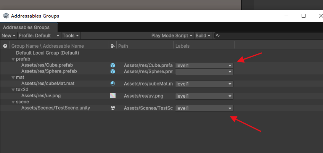Maximize the Addressables Groups window
323x153 pixels.
tap(304, 16)
